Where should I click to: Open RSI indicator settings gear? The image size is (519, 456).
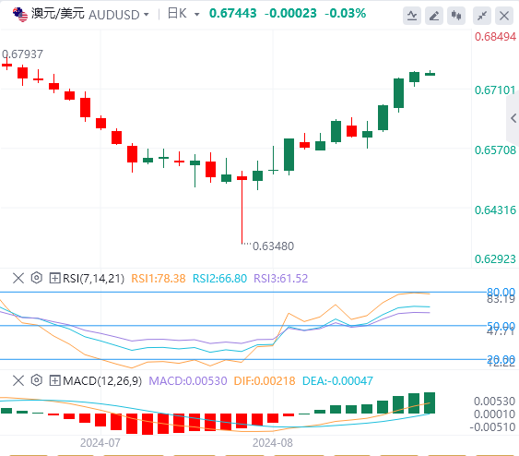tap(36, 278)
